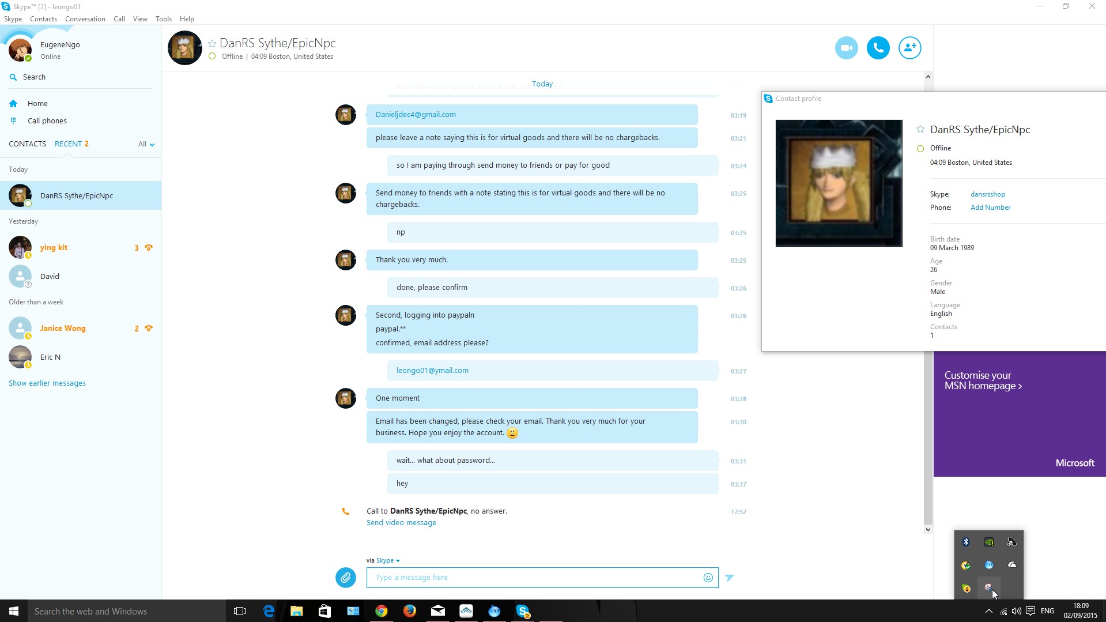Open the blue round face tray icon
The image size is (1106, 622).
[989, 565]
